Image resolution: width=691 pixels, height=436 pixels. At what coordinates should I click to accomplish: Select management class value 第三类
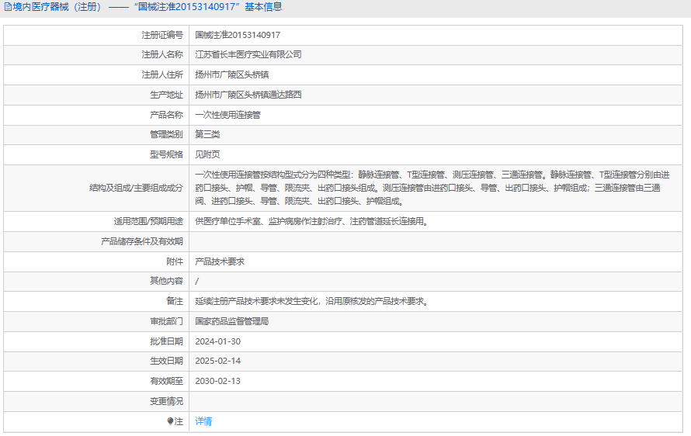[x=207, y=134]
